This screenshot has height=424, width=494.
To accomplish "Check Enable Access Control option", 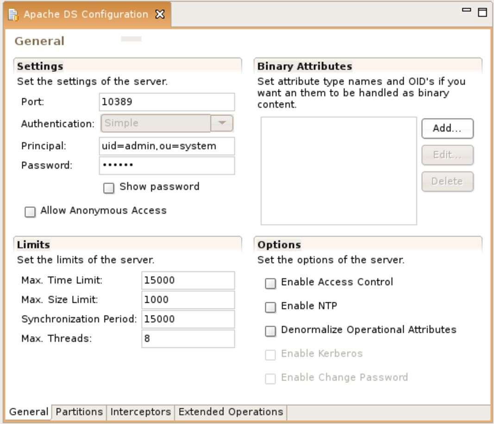I will point(270,283).
